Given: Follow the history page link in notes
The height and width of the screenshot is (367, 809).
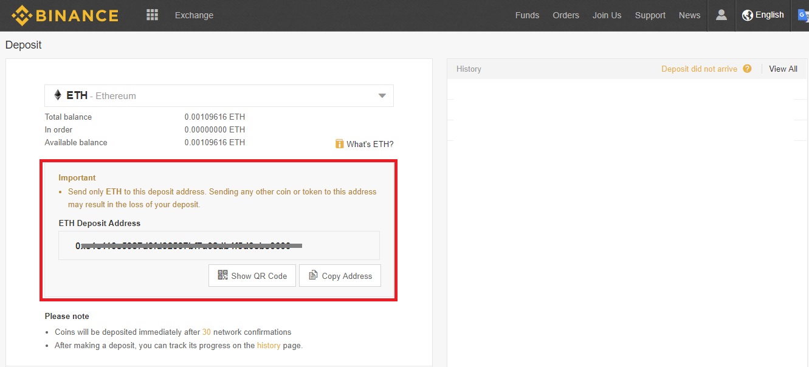Looking at the screenshot, I should 269,345.
